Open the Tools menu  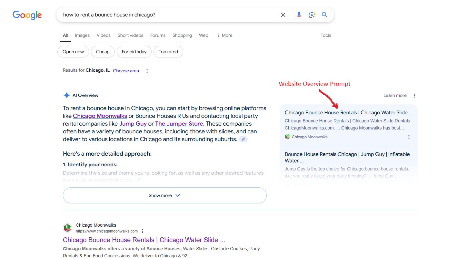(326, 35)
